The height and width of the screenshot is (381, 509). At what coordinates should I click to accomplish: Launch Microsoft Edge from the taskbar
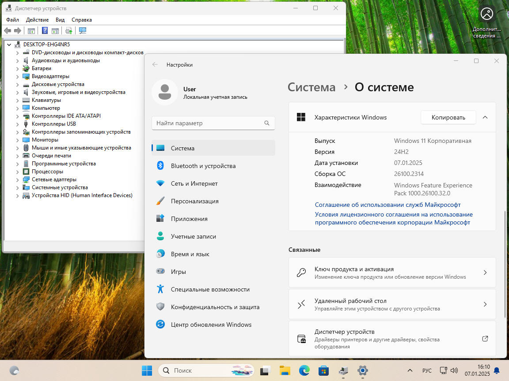pyautogui.click(x=304, y=370)
